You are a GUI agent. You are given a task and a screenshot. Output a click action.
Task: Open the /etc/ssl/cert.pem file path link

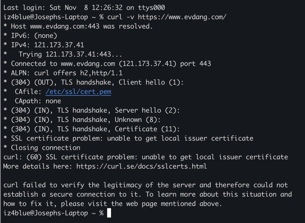click(x=78, y=92)
